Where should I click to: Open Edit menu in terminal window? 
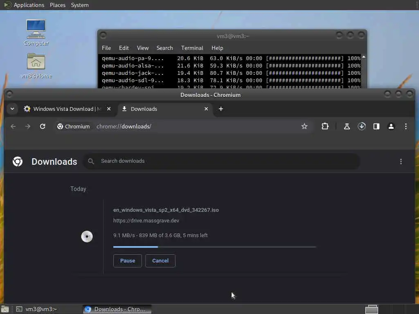tap(124, 48)
